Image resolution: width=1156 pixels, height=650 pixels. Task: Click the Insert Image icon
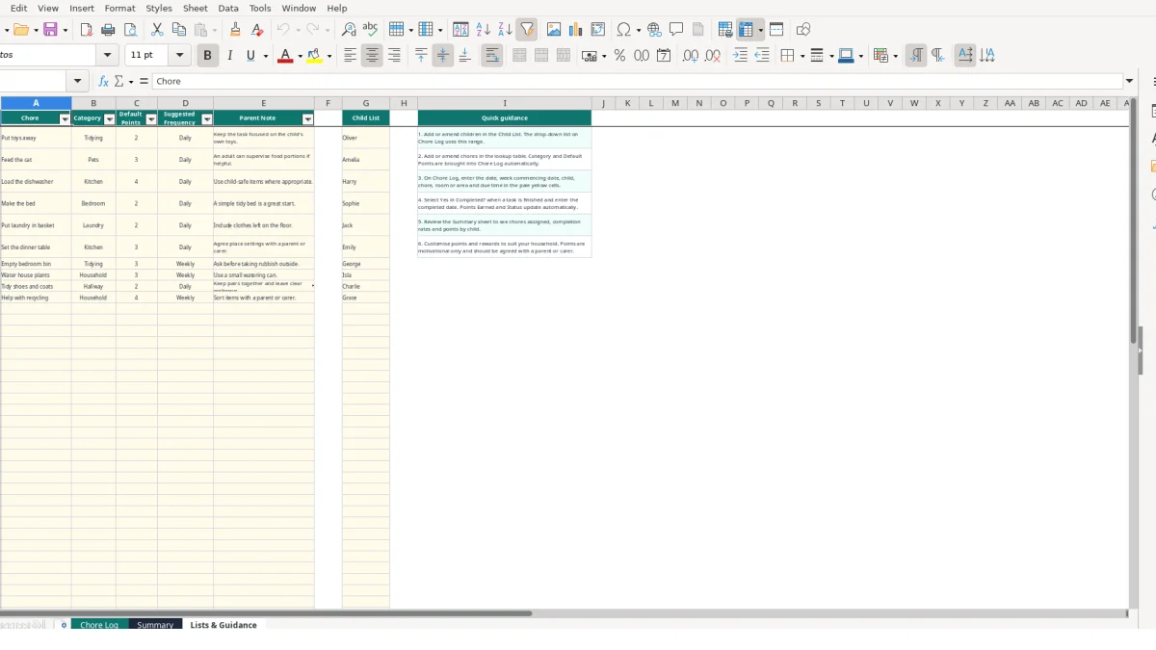pos(554,30)
